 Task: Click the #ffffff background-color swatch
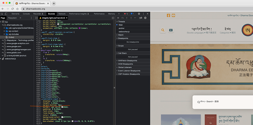62,117
